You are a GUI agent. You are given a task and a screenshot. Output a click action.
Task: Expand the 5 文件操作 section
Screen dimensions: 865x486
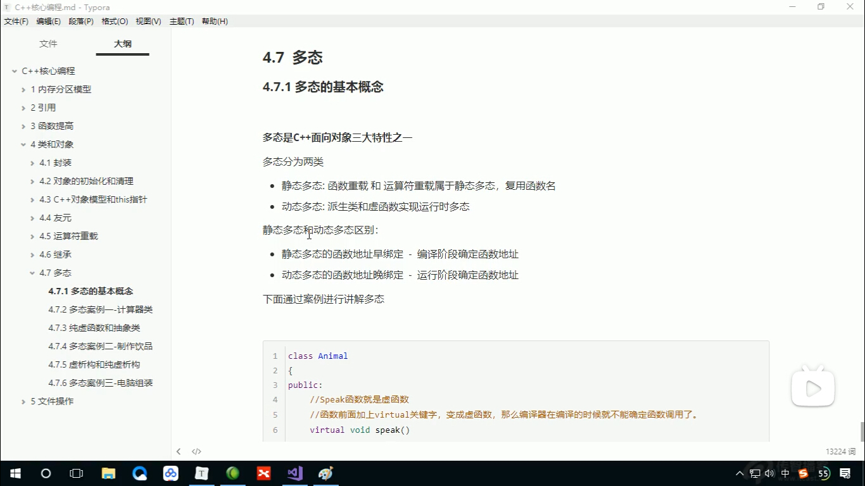[x=23, y=401]
